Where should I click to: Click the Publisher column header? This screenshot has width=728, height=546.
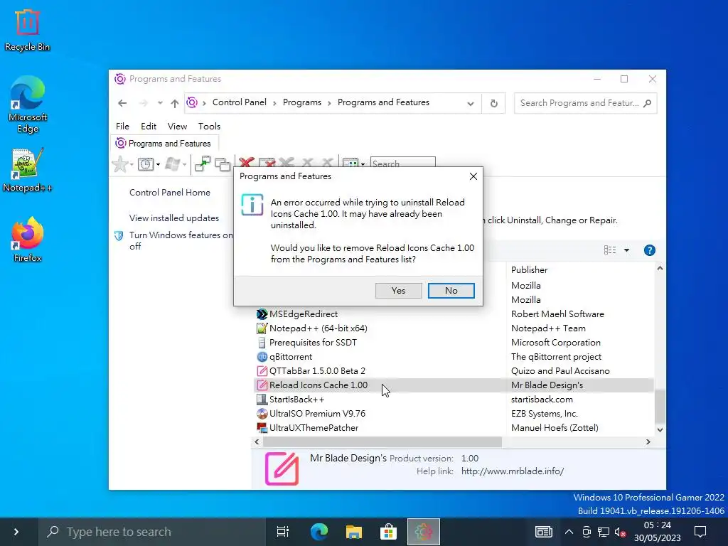529,269
